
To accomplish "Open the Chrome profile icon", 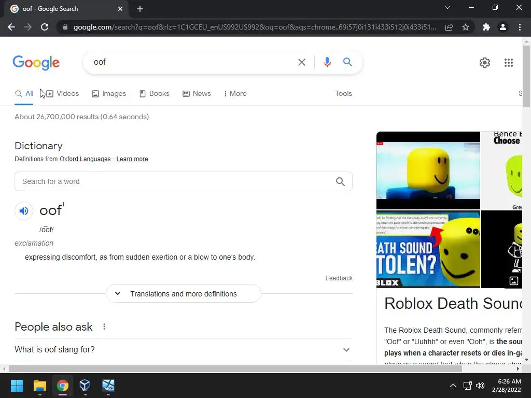I will click(x=503, y=27).
